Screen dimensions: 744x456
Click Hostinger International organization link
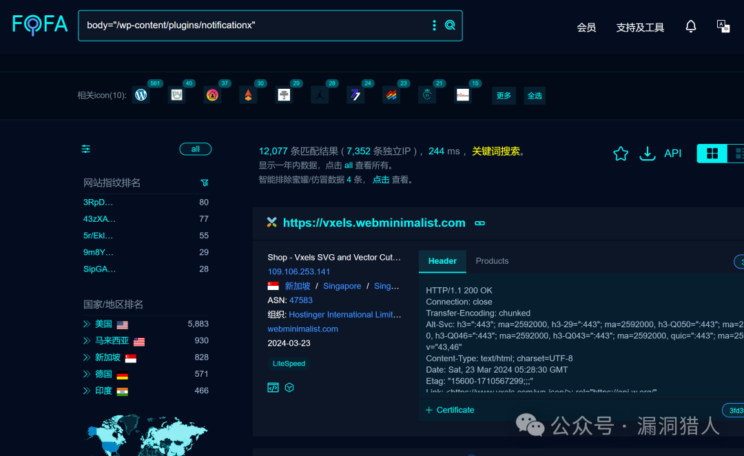pyautogui.click(x=345, y=315)
